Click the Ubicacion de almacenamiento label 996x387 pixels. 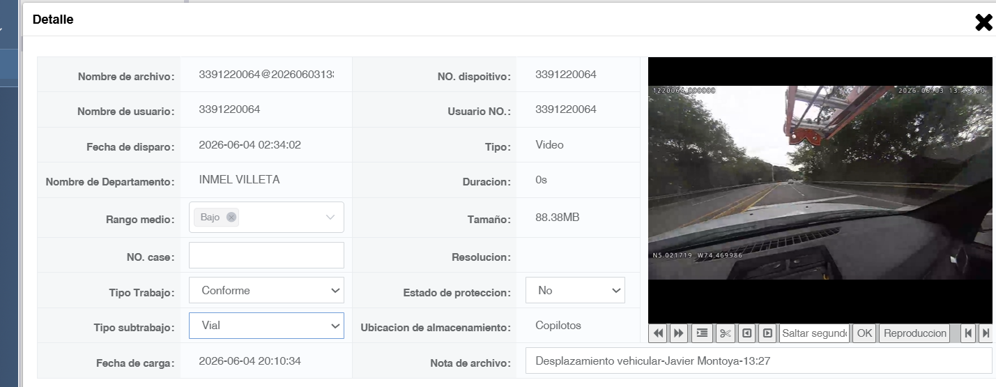pyautogui.click(x=436, y=327)
